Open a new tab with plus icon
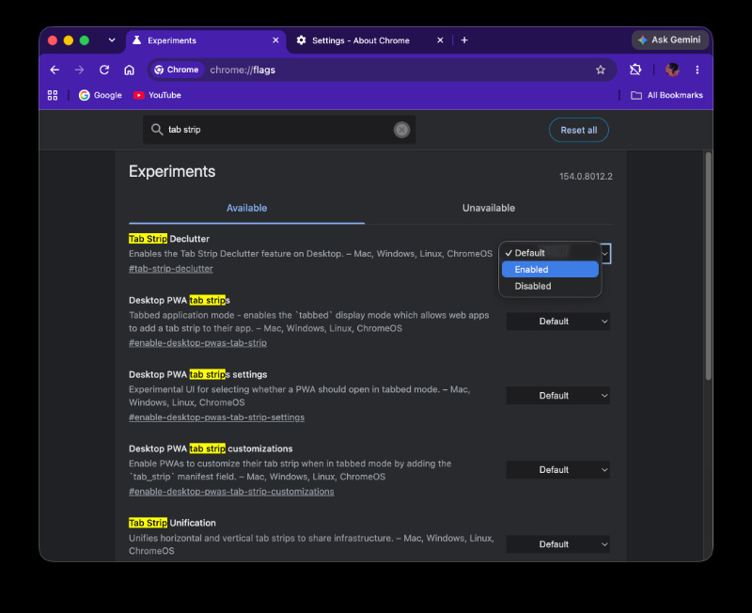Image resolution: width=752 pixels, height=613 pixels. [x=464, y=40]
